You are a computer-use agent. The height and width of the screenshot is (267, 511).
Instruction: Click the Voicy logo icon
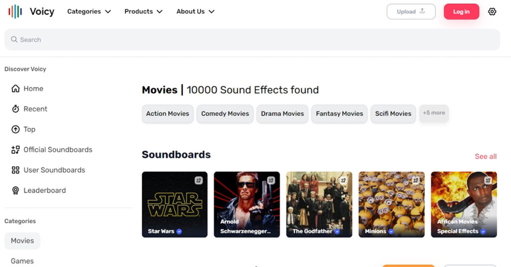click(x=15, y=11)
